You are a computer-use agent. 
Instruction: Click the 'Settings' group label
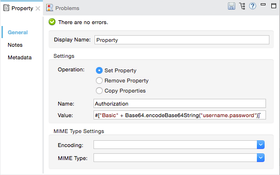(x=64, y=56)
